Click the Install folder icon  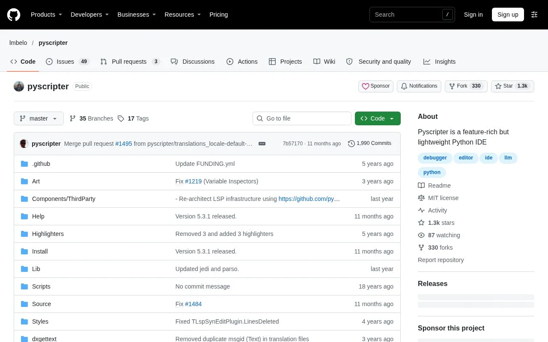(x=24, y=251)
